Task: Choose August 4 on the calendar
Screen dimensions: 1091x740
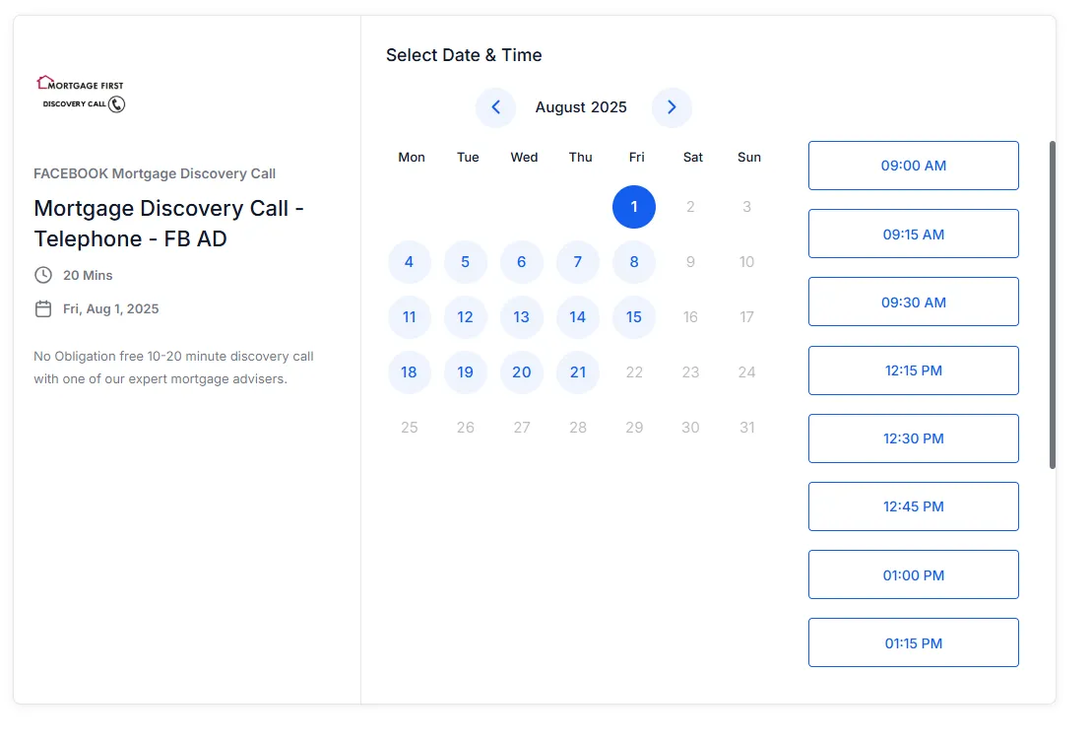Action: pos(410,262)
